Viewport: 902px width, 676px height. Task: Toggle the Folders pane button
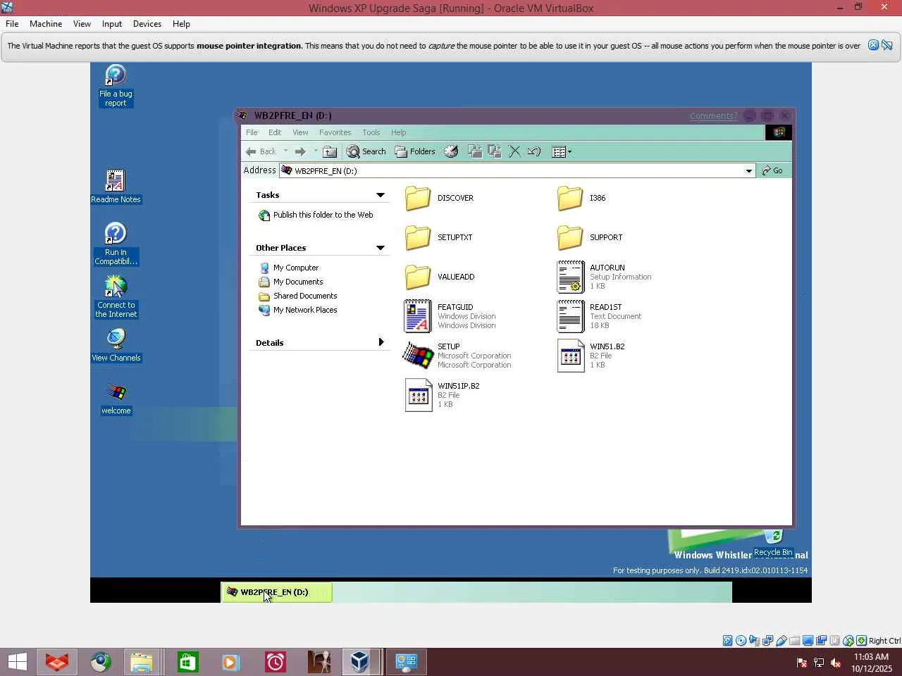point(415,151)
